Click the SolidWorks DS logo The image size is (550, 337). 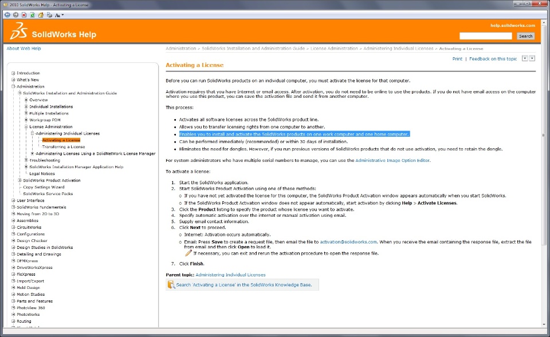(18, 31)
